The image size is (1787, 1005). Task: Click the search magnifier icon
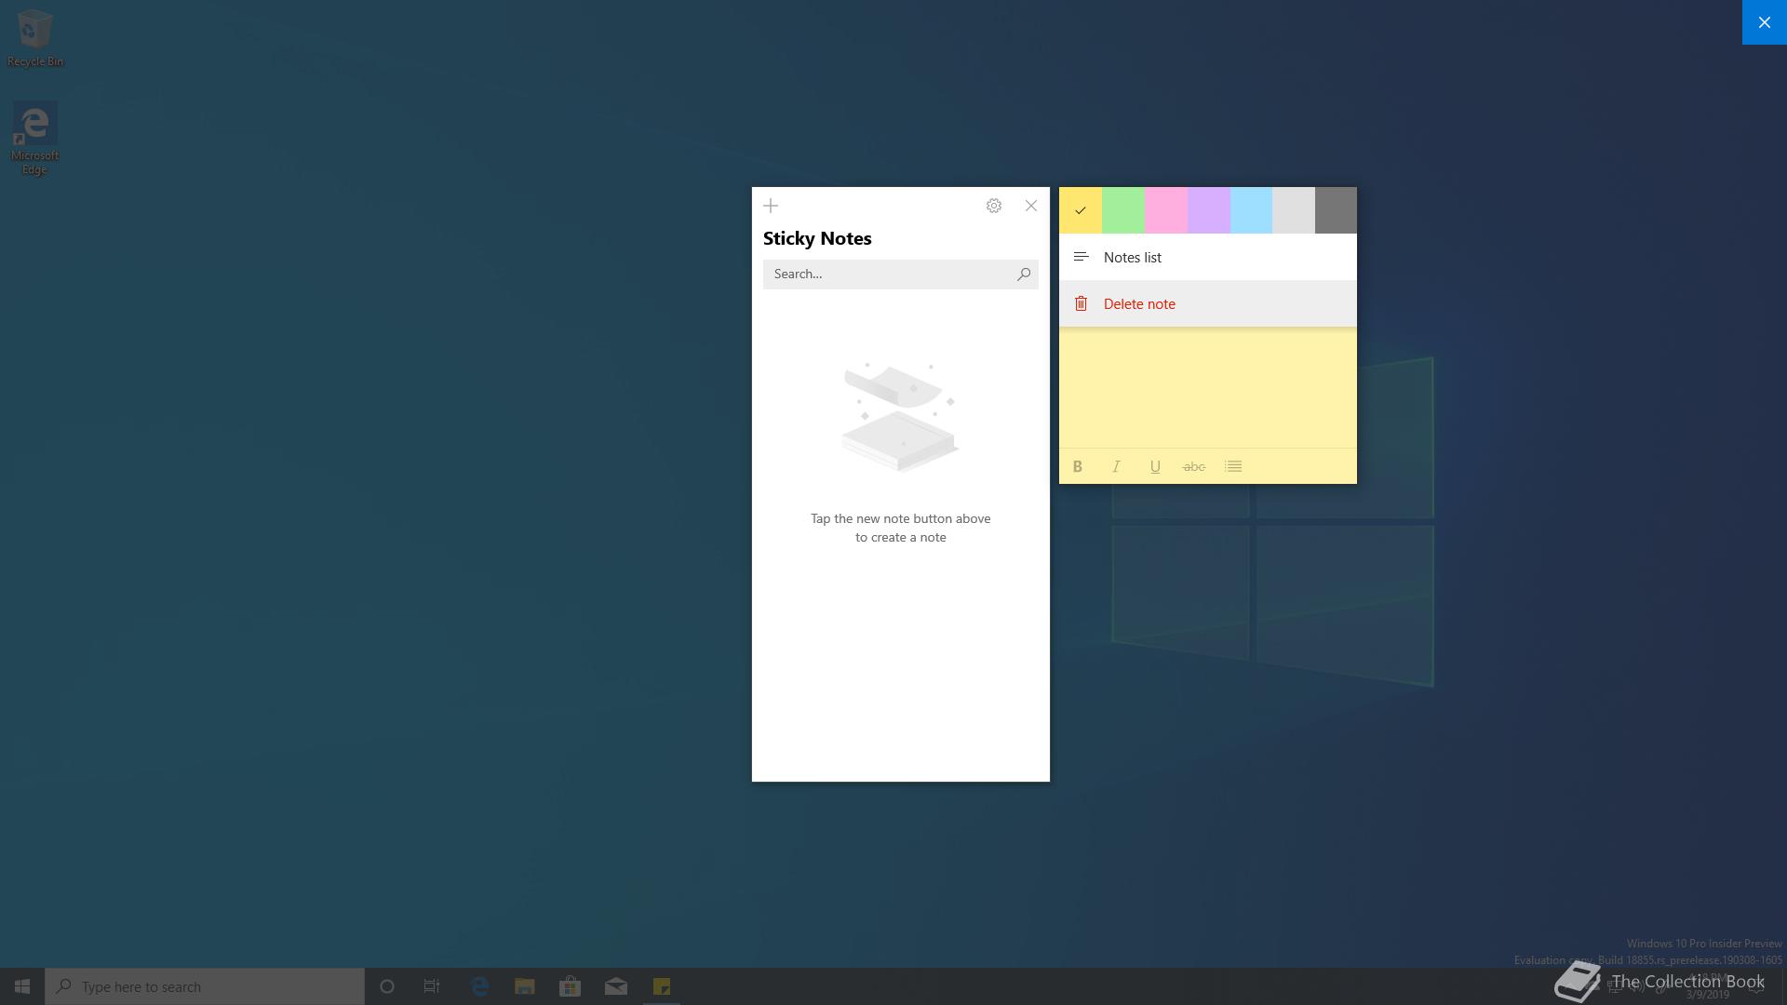(1024, 274)
